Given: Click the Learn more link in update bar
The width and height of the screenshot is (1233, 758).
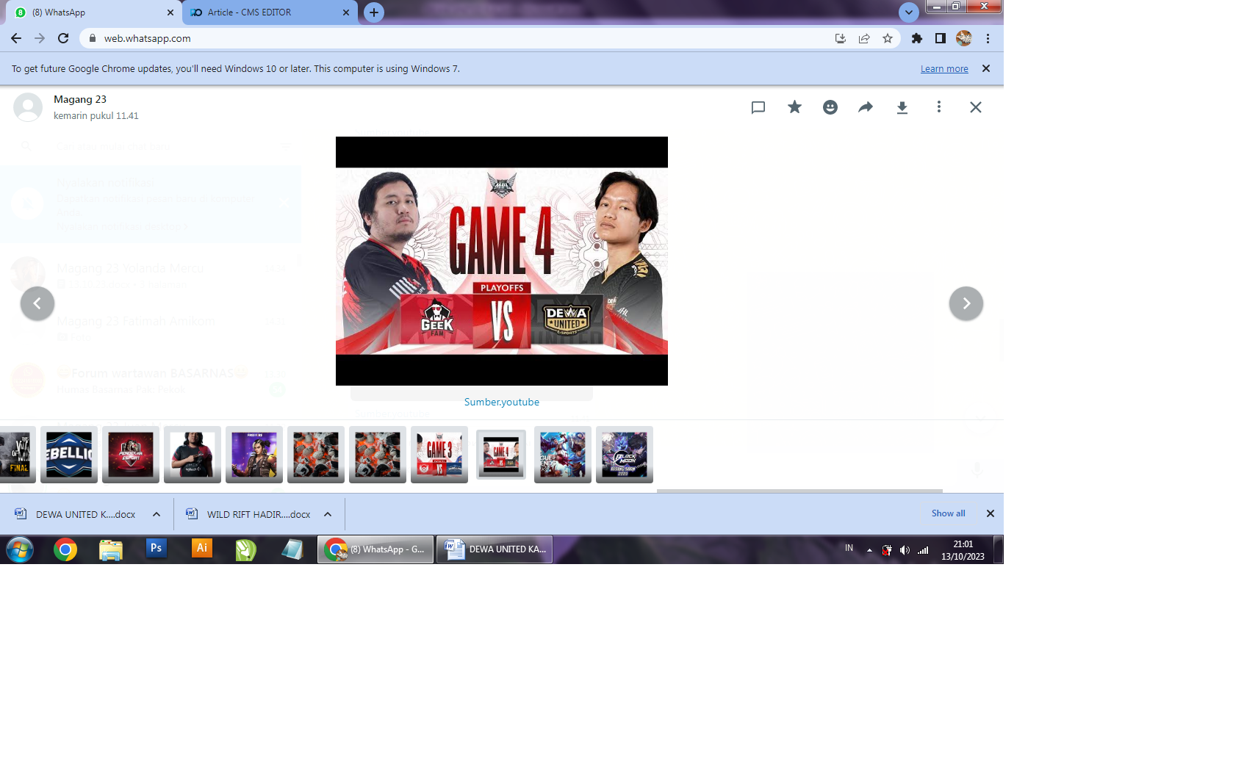Looking at the screenshot, I should (x=944, y=69).
